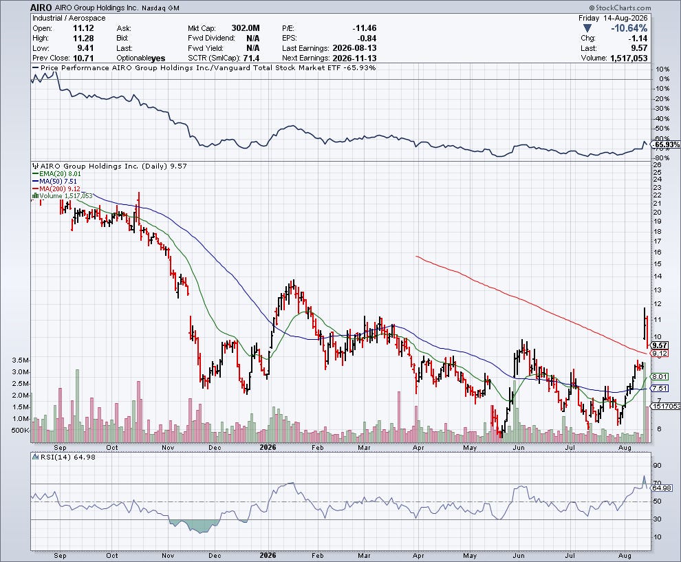Viewport: 681px width, 562px height.
Task: Click the Fwd Dividend N/A value
Action: 252,38
